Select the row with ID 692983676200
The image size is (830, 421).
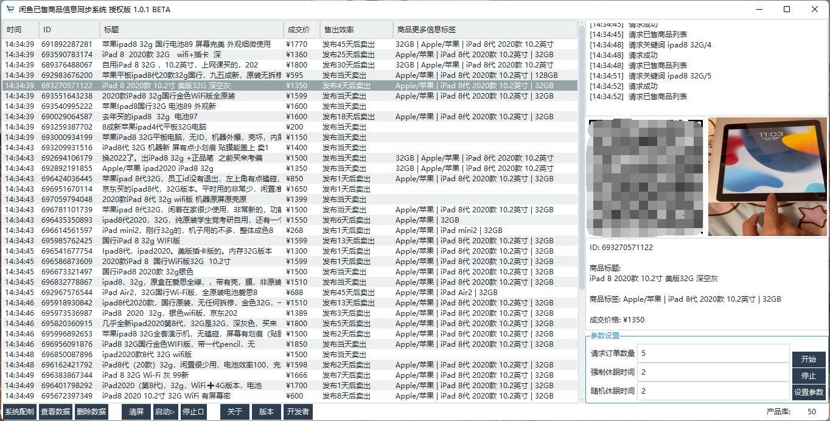pyautogui.click(x=290, y=75)
